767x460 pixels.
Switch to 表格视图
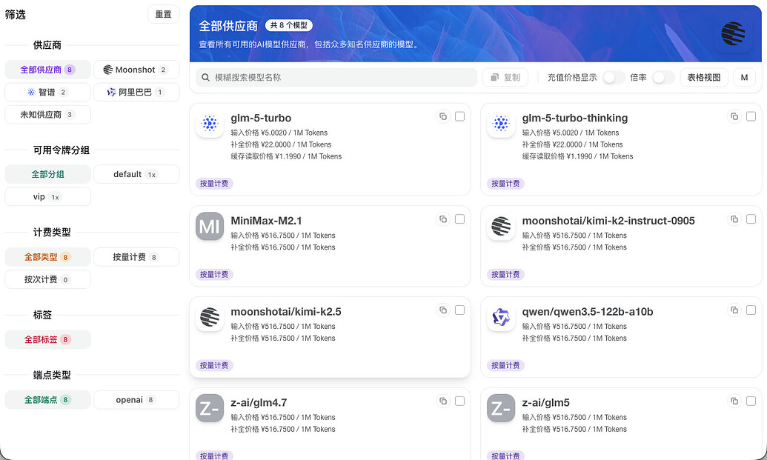pos(704,77)
